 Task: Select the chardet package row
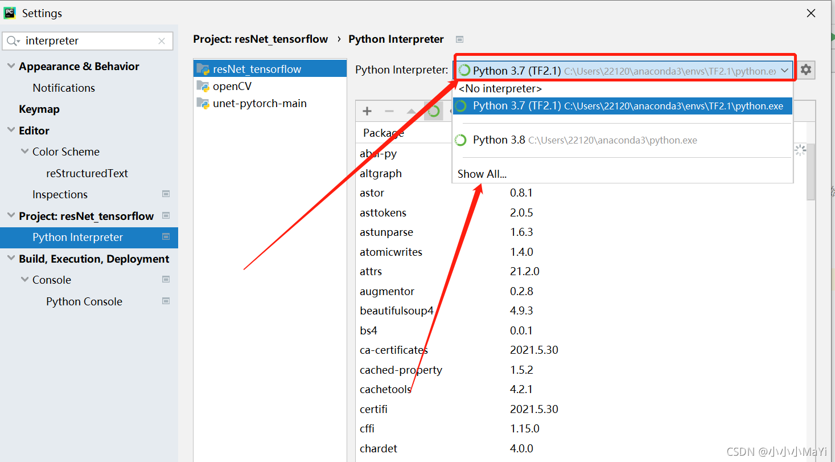581,448
